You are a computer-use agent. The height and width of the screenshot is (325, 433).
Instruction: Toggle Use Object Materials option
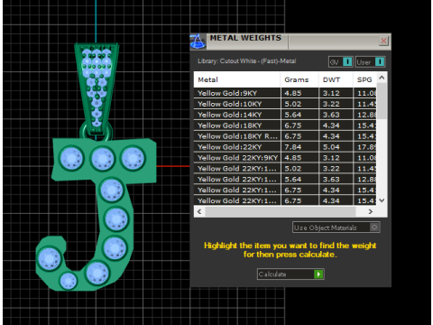click(336, 227)
